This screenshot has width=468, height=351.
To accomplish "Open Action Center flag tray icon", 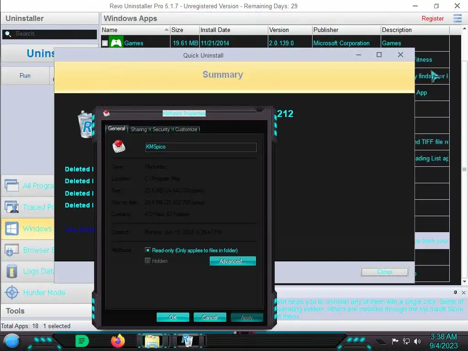I will click(395, 341).
